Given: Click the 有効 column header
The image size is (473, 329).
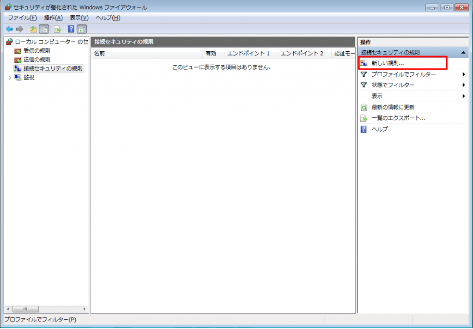Looking at the screenshot, I should pyautogui.click(x=213, y=54).
